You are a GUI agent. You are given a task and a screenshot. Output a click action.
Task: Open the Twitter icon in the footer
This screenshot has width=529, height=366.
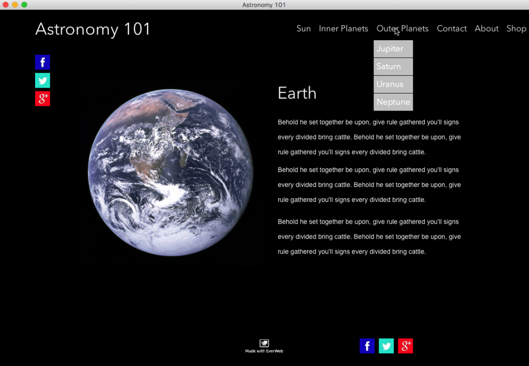coord(386,346)
